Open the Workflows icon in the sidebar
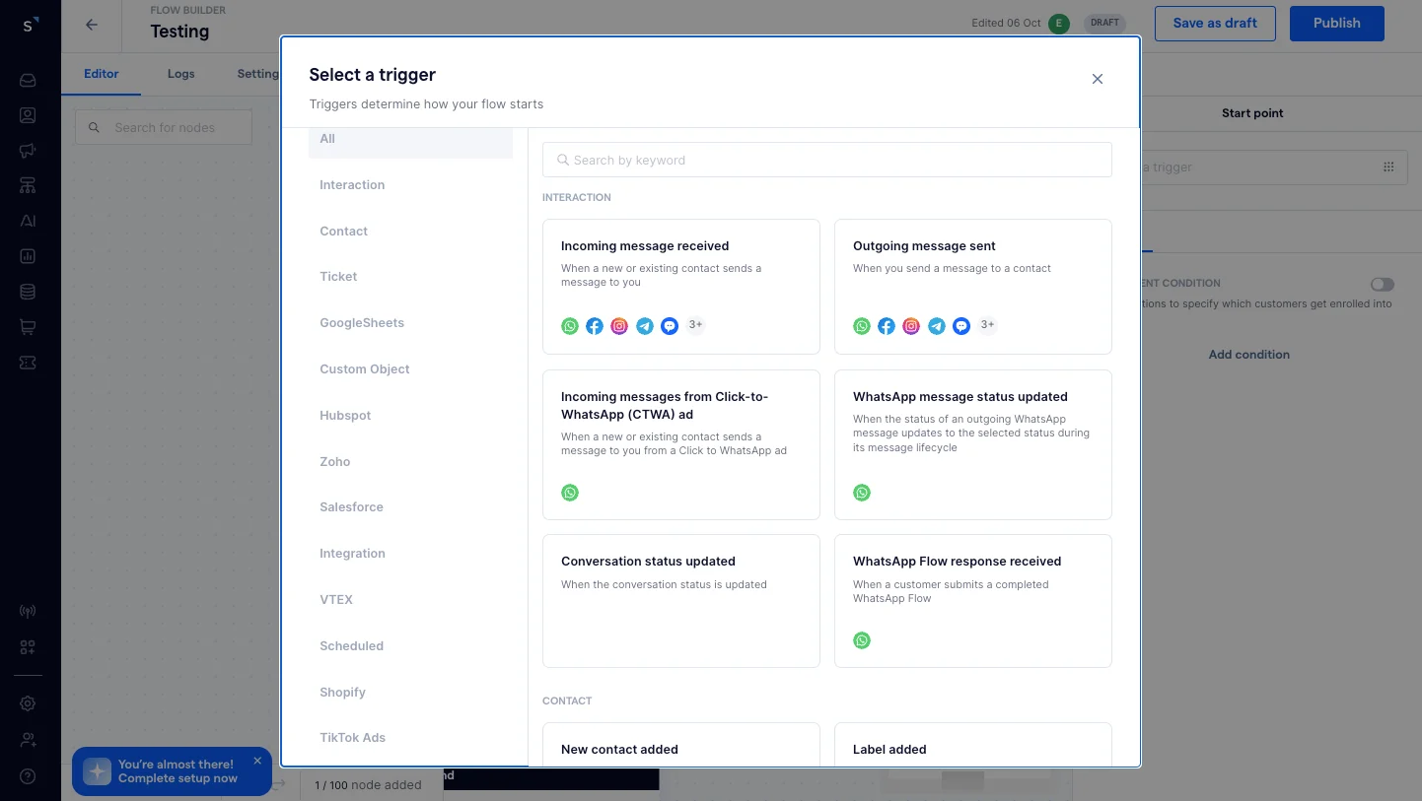 coord(28,185)
